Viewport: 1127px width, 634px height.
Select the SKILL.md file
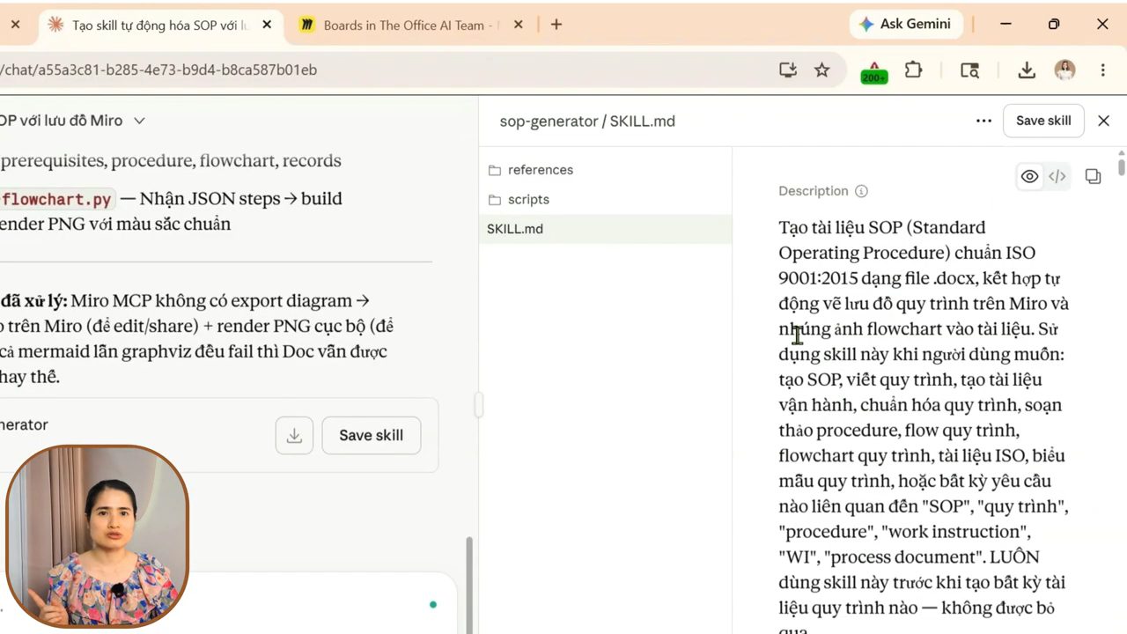[605, 229]
